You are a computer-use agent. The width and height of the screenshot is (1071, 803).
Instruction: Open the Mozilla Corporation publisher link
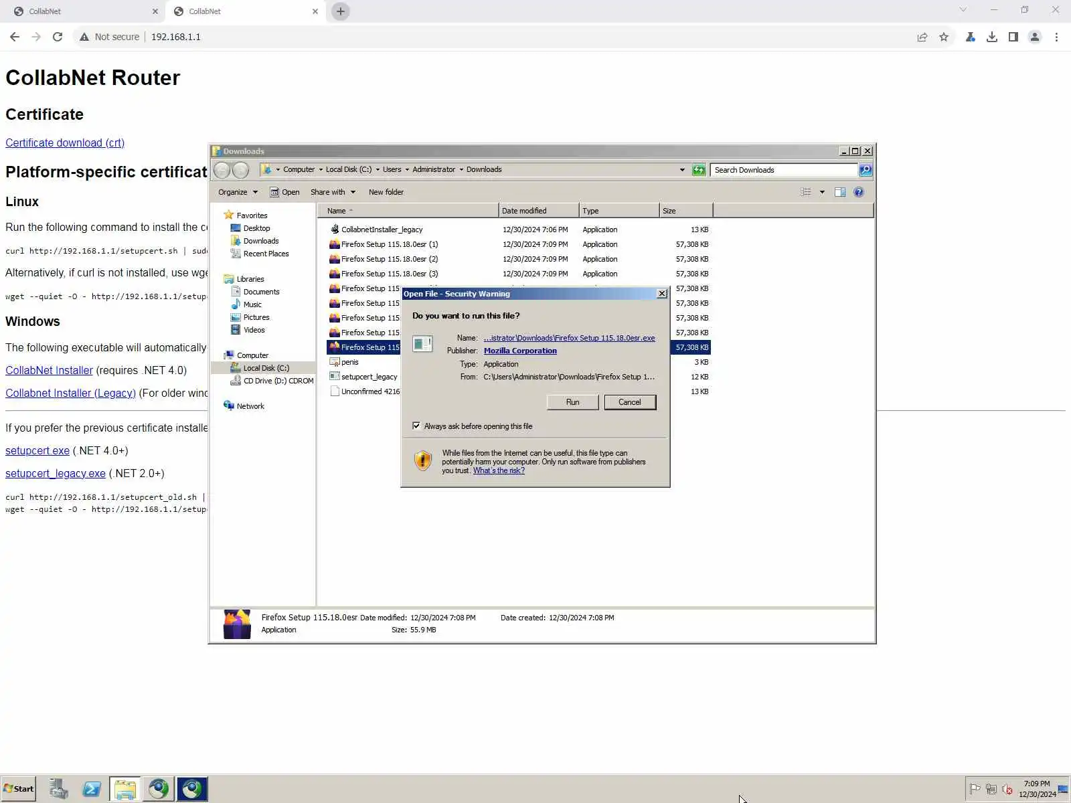click(520, 351)
